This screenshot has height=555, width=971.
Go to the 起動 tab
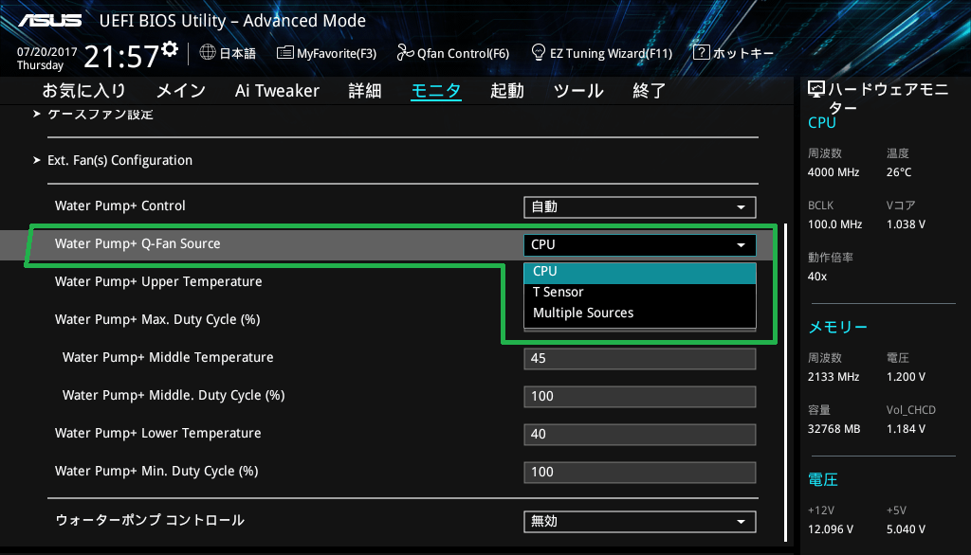[507, 91]
